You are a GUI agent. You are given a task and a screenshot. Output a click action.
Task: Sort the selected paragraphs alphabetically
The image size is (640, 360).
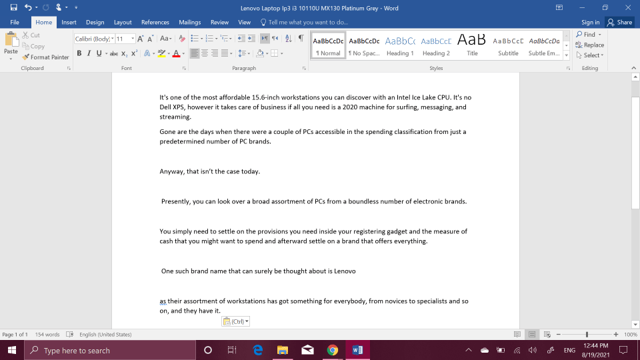[289, 39]
